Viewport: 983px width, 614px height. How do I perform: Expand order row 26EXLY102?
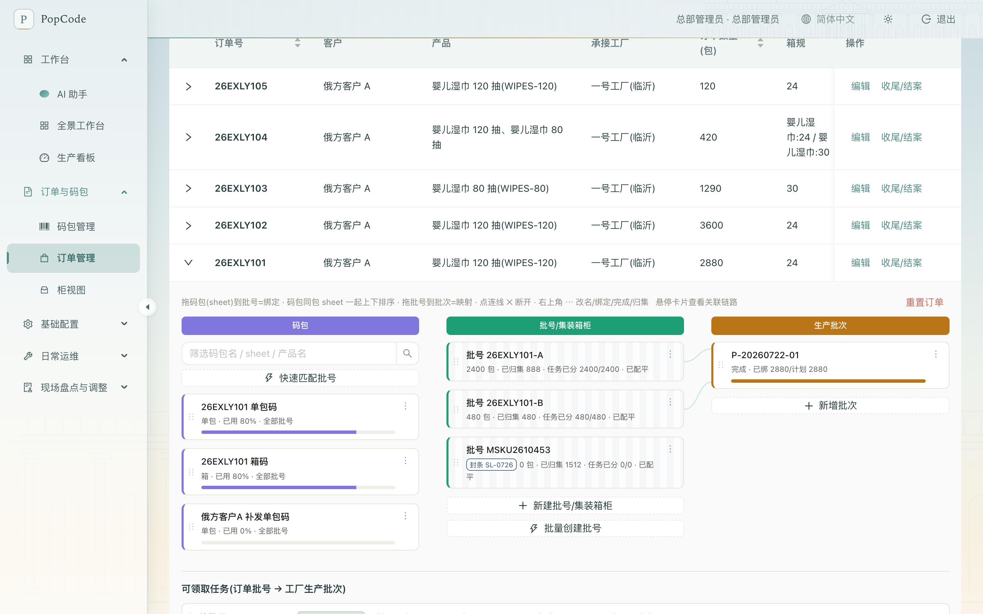(188, 226)
